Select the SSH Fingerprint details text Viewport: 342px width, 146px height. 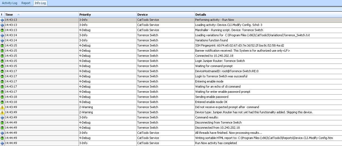coord(240,45)
